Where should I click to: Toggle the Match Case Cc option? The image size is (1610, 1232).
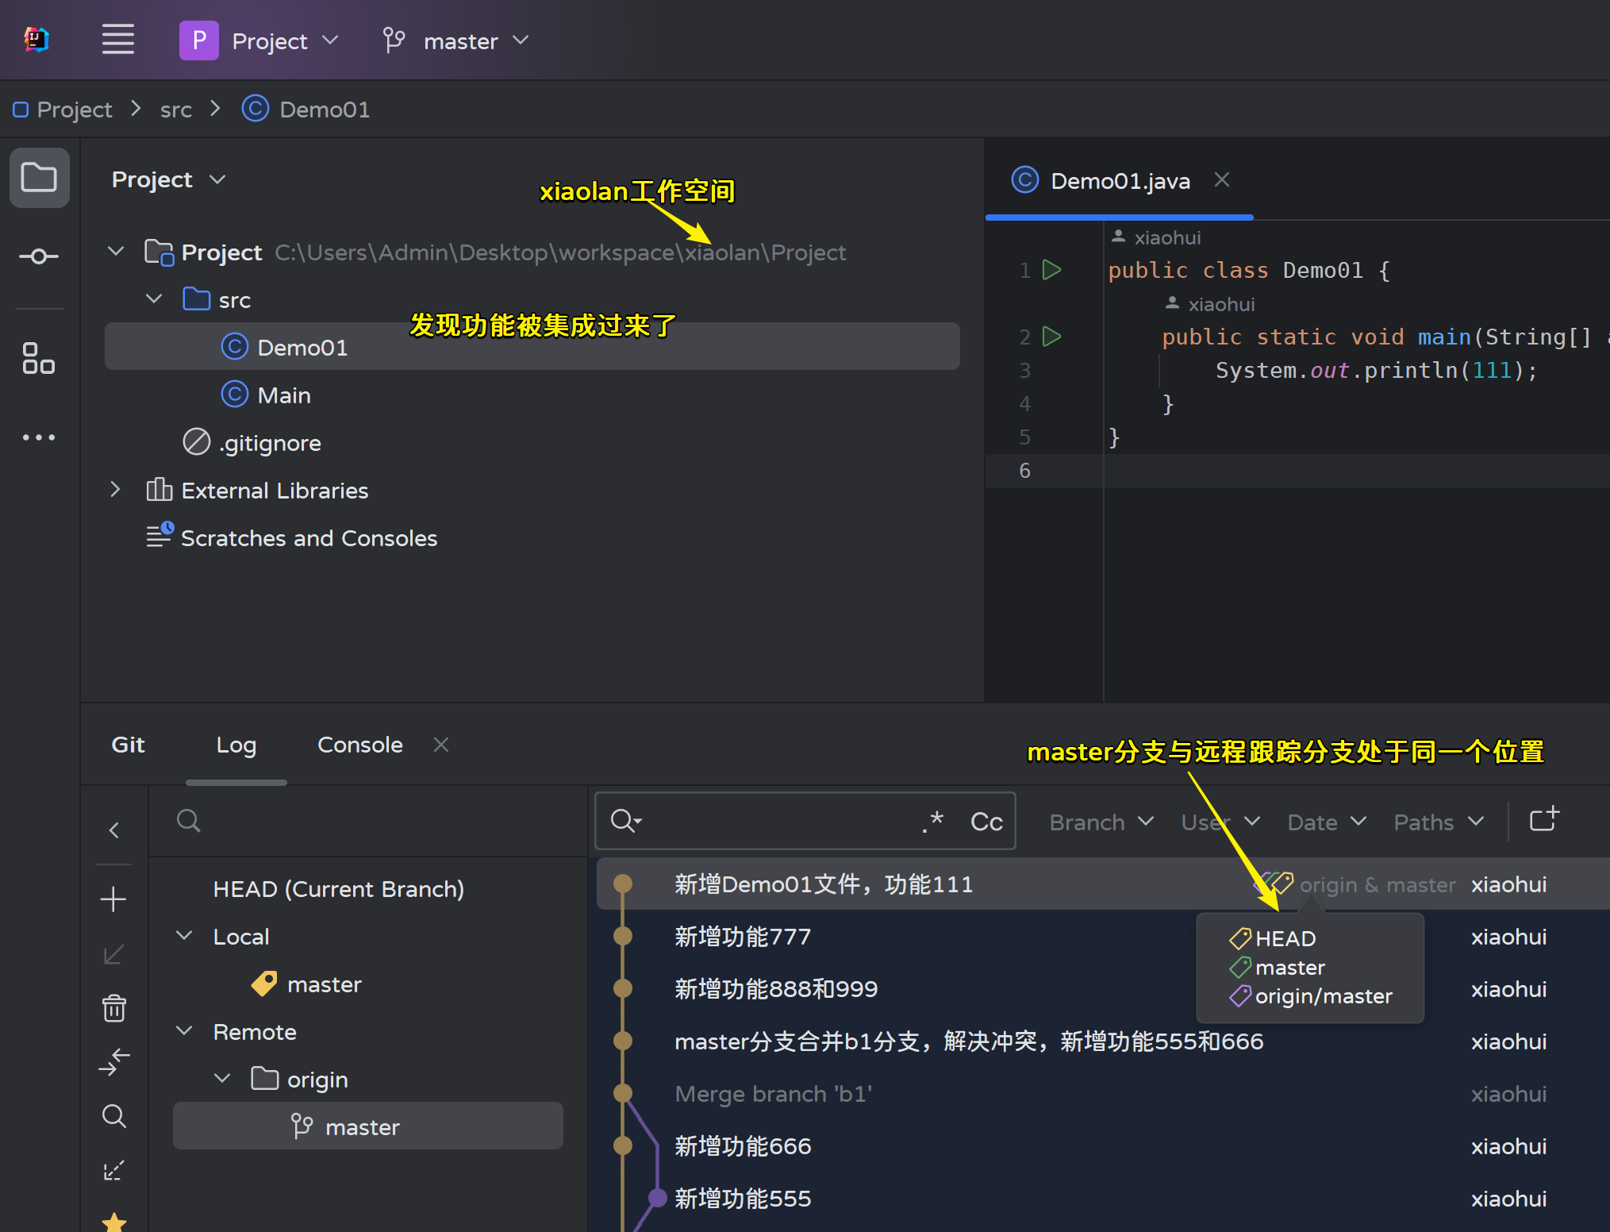pos(986,822)
